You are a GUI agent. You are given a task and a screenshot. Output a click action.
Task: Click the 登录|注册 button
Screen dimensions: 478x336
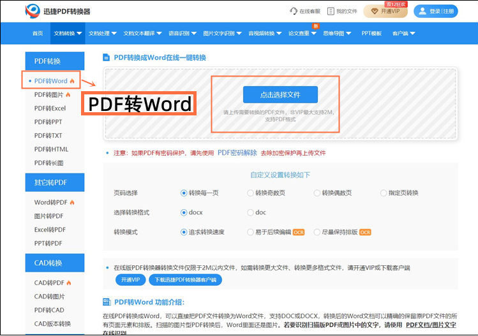tap(436, 11)
